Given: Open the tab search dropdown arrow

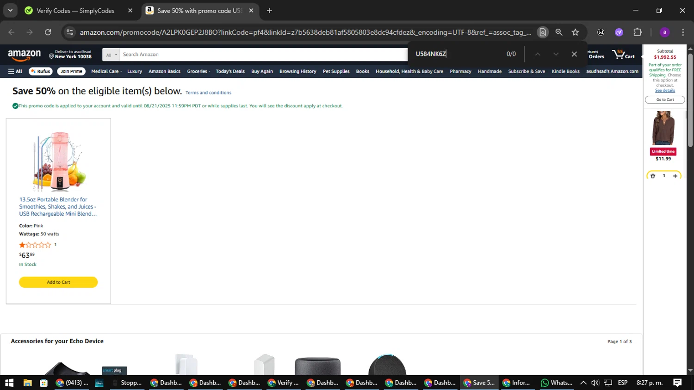Looking at the screenshot, I should tap(10, 10).
